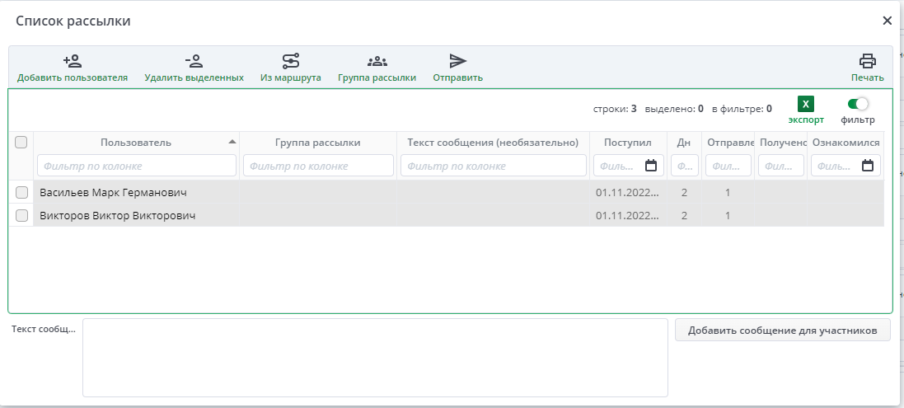The height and width of the screenshot is (408, 904).
Task: Click Группа рассылки toolbar label
Action: (x=377, y=77)
